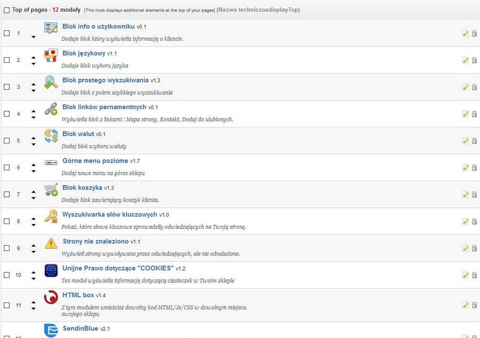Check the Top of pages select-all checkbox

coord(7,10)
